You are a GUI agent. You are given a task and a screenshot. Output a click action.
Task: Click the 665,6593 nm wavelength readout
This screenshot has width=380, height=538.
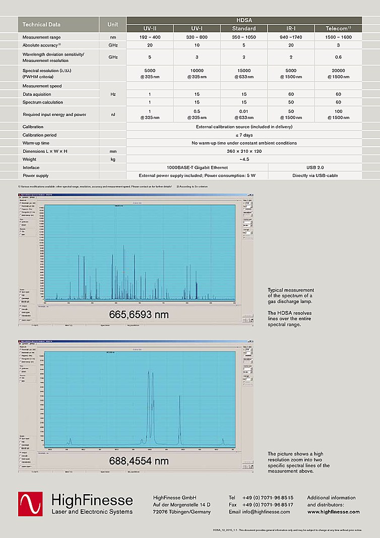139,314
